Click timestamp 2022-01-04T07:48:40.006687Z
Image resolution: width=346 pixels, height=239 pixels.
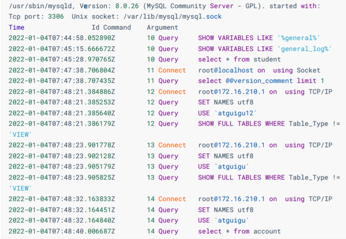coord(62,231)
